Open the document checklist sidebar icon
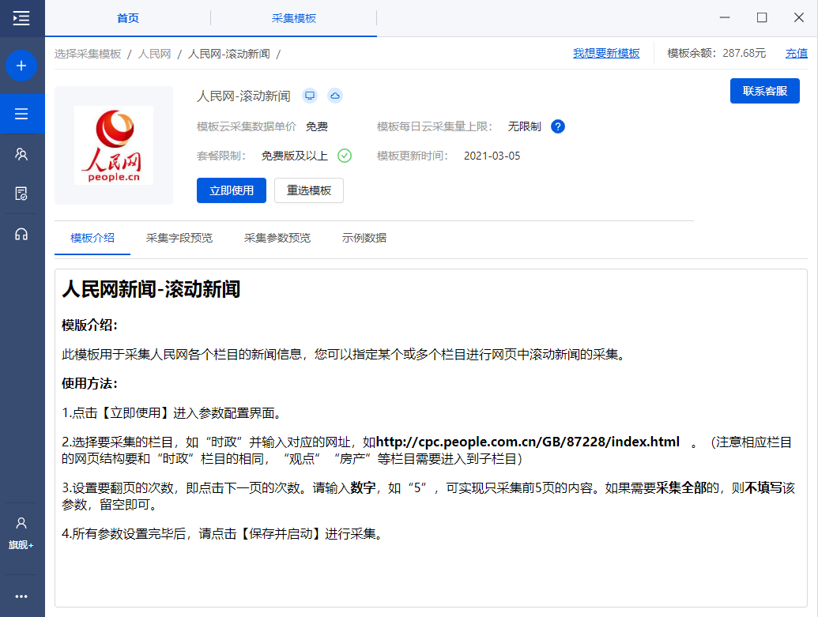This screenshot has width=818, height=617. coord(21,194)
